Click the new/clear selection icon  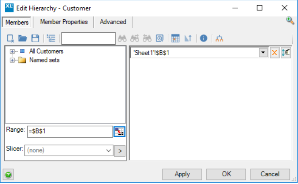pos(10,38)
